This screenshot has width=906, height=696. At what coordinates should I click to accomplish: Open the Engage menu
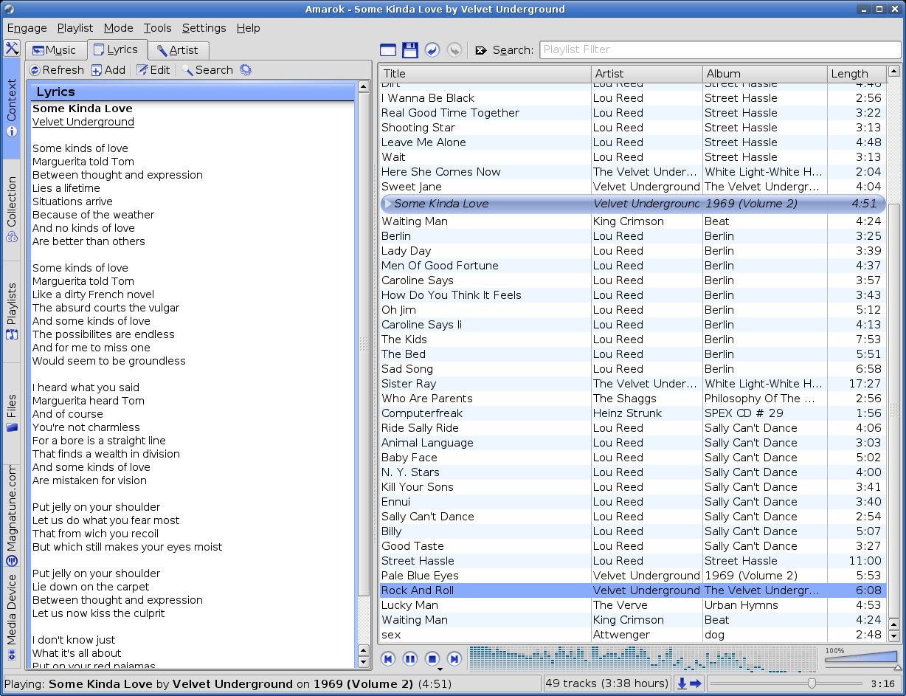tap(27, 28)
